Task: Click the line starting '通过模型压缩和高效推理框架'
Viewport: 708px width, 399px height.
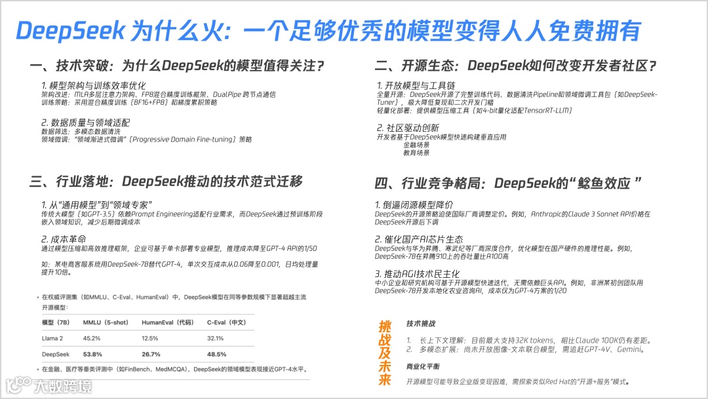Action: [x=179, y=248]
